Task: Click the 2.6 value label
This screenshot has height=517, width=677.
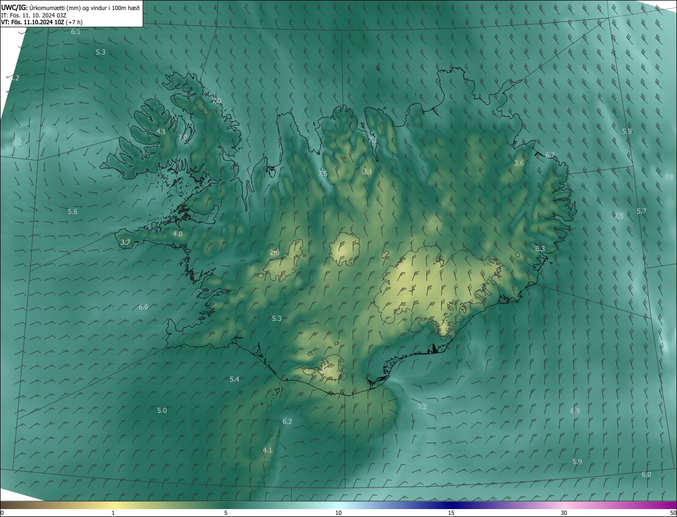Action: point(275,253)
